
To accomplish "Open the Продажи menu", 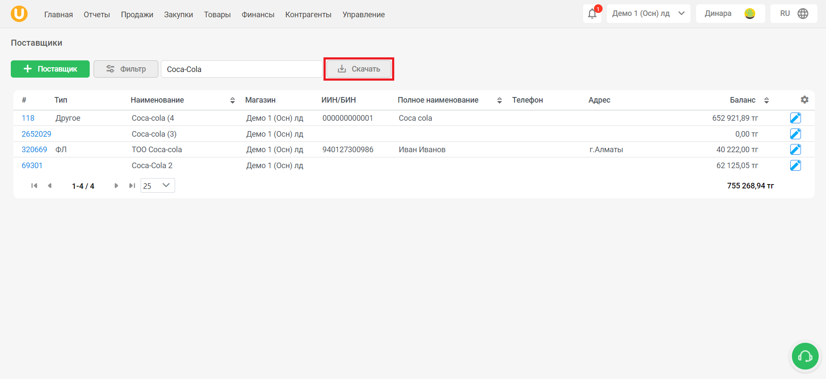I will [x=137, y=15].
